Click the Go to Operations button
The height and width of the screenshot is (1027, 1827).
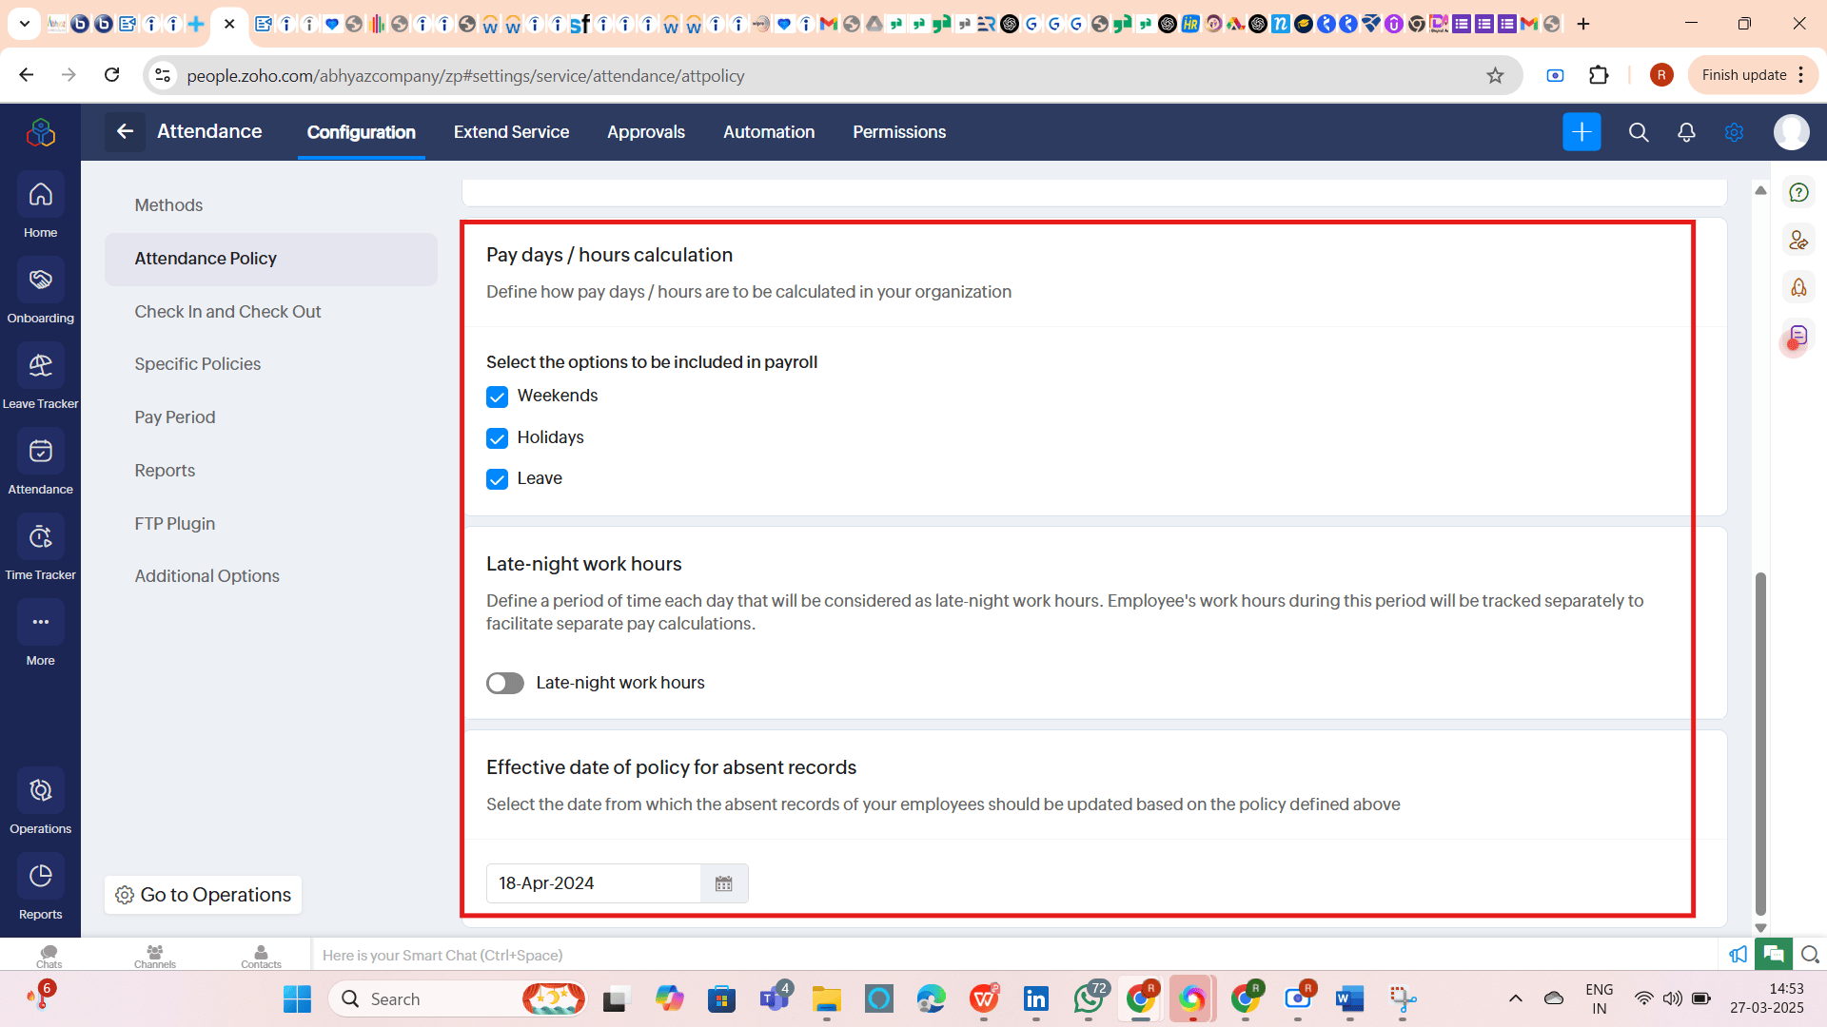[203, 895]
